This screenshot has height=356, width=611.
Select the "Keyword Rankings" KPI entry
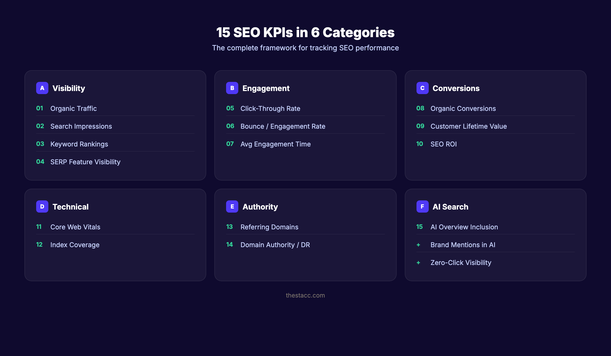pyautogui.click(x=79, y=144)
